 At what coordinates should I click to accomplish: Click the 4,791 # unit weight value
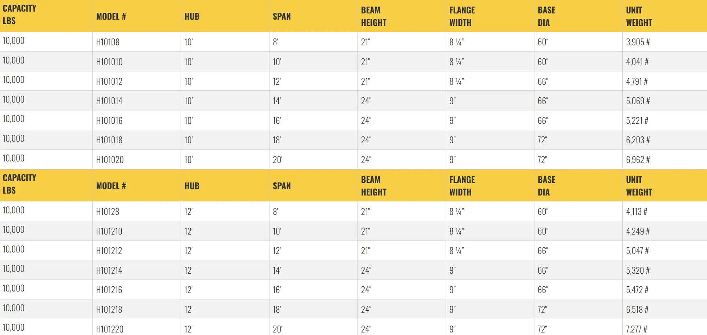pyautogui.click(x=637, y=81)
